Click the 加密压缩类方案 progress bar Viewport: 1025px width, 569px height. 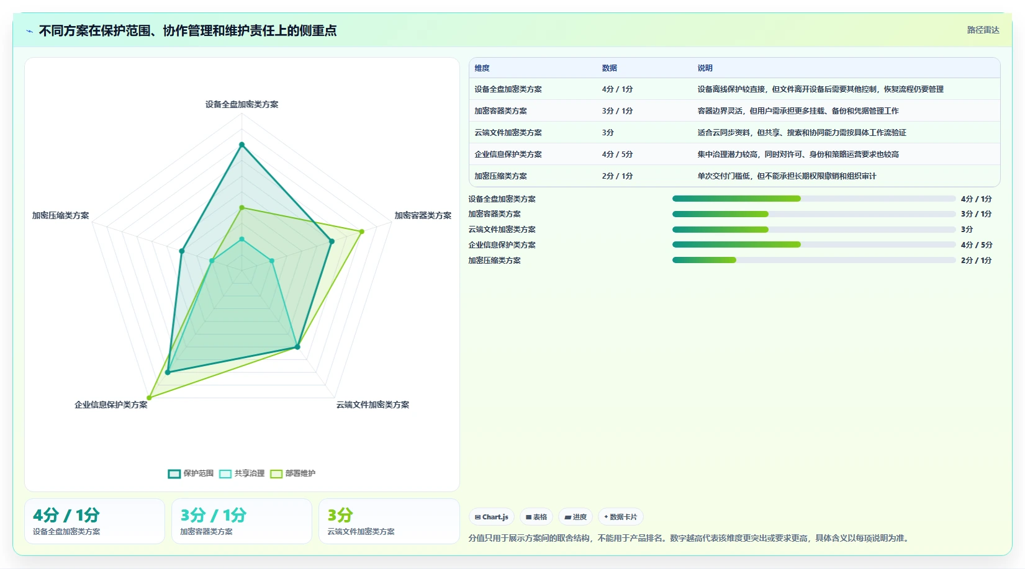814,260
